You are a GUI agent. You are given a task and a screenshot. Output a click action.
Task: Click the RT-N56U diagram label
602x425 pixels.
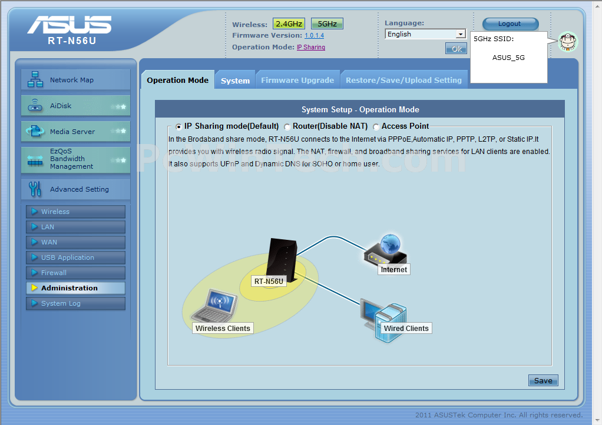pos(269,282)
